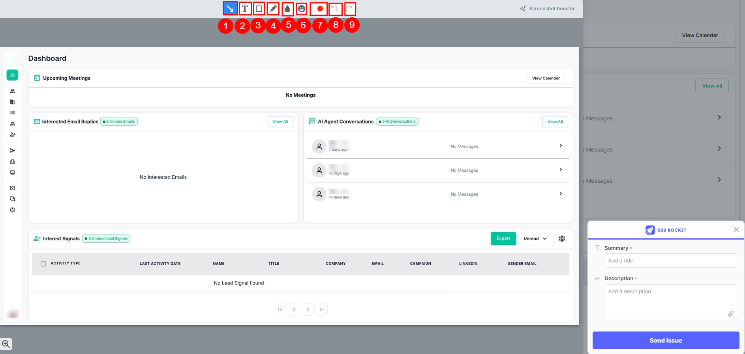Activate the blur droplet tool
Screen dimensions: 745x354
(x=287, y=9)
